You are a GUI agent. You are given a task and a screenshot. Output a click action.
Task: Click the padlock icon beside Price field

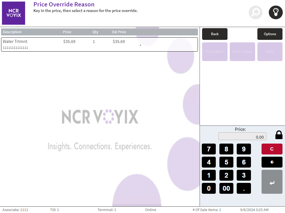pyautogui.click(x=279, y=135)
